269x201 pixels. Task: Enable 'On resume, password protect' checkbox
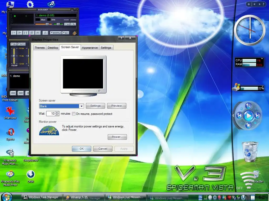pyautogui.click(x=74, y=114)
